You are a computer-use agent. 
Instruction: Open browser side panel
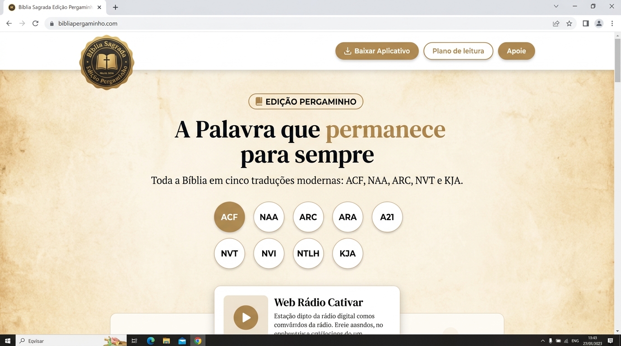point(585,23)
